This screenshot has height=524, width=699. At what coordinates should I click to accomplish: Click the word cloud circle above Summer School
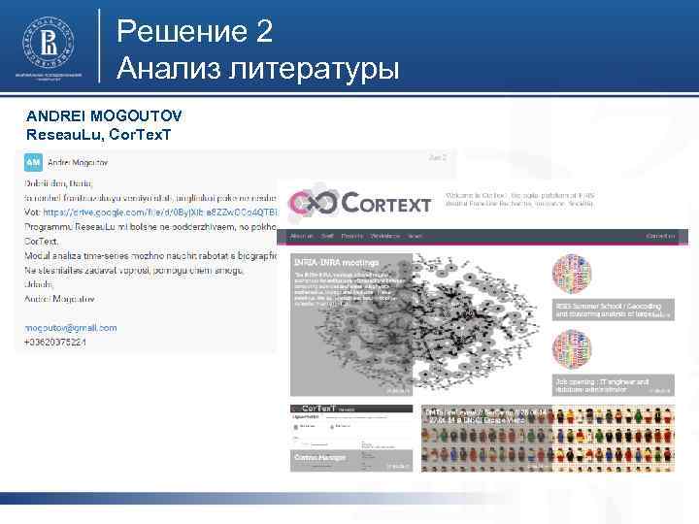[572, 274]
